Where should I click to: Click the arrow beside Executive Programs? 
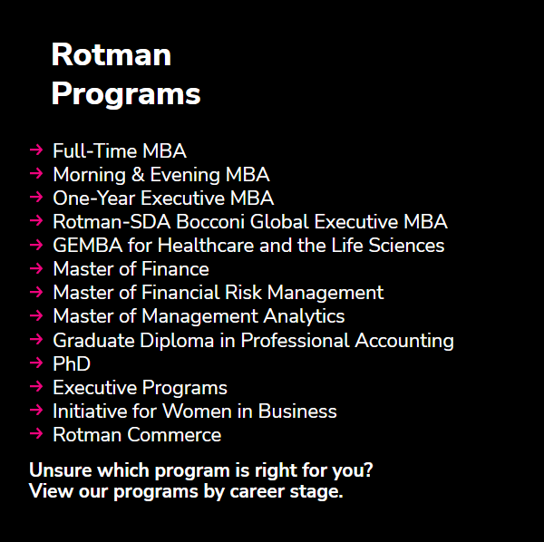(x=36, y=387)
